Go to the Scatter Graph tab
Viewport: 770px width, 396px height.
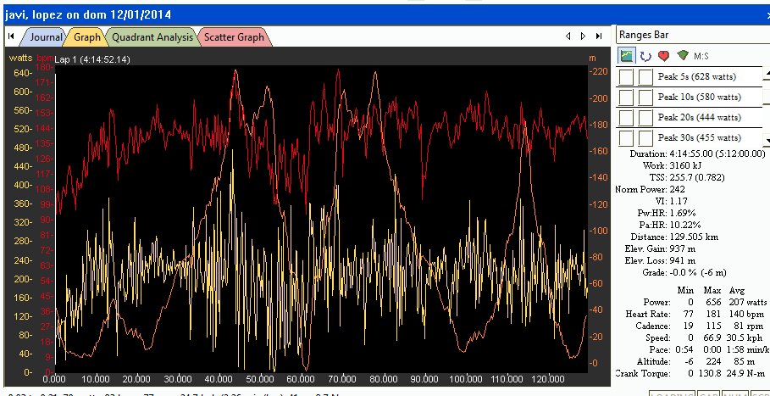pos(233,36)
